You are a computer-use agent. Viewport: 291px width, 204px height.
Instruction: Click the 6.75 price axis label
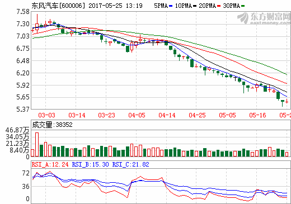[x=23, y=49]
